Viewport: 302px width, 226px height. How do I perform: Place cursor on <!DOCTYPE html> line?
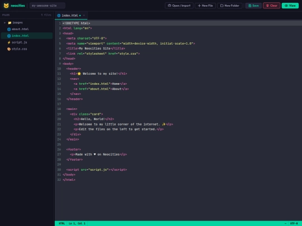[x=76, y=23]
